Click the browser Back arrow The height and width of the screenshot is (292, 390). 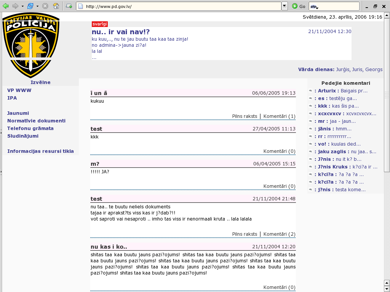pyautogui.click(x=6, y=6)
